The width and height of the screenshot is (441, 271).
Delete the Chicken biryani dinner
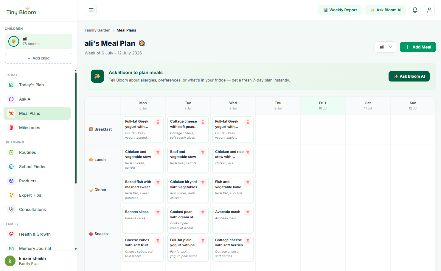pyautogui.click(x=203, y=182)
